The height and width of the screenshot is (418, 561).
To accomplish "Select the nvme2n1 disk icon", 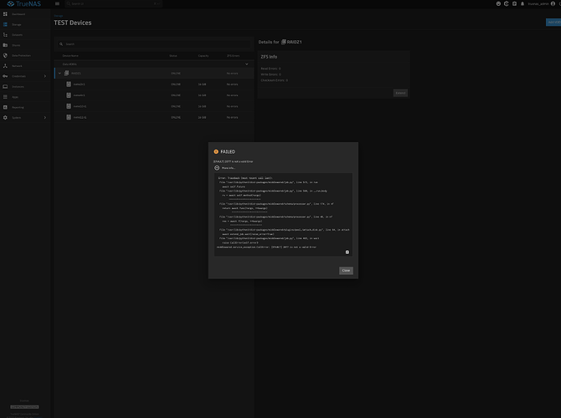I will (x=69, y=84).
